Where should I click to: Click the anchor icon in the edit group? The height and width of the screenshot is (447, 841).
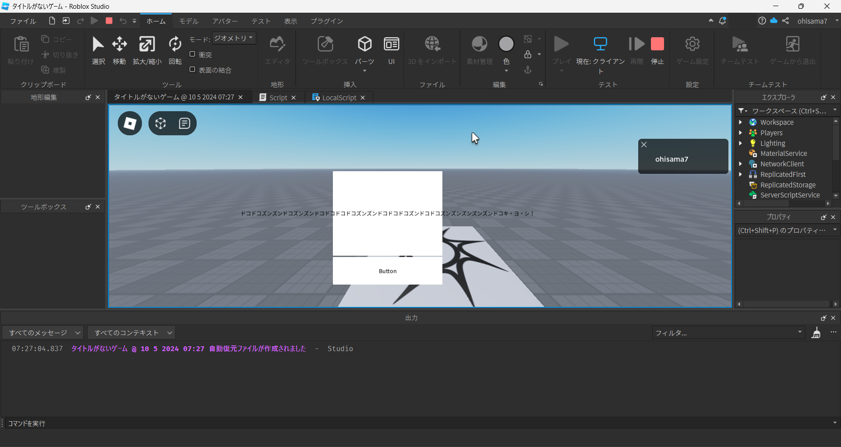click(x=528, y=70)
